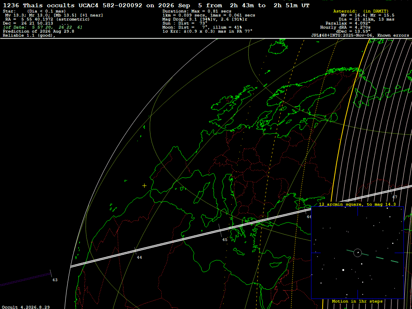Click the 'Motion in 1hr steps' caption
Screen dimensions: 412x309
coord(357,301)
